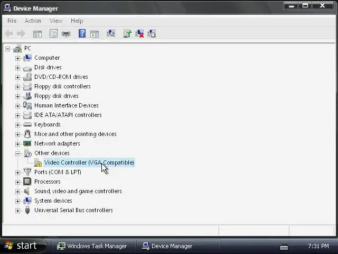The image size is (338, 254).
Task: Expand the System devices category
Action: pyautogui.click(x=17, y=201)
